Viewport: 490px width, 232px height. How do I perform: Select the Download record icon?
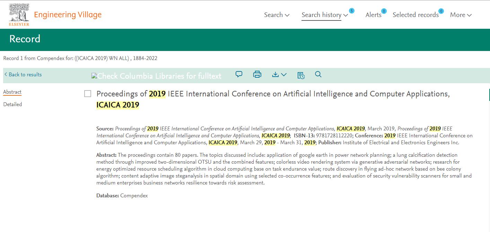point(275,74)
